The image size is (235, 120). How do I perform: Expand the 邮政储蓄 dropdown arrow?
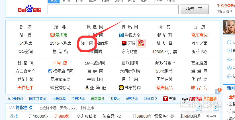pyautogui.click(x=174, y=63)
